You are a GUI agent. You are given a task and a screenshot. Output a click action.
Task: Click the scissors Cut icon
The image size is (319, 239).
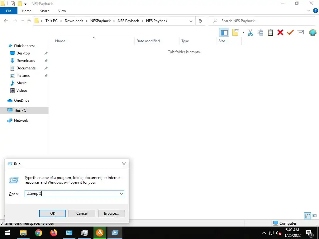tap(250, 32)
